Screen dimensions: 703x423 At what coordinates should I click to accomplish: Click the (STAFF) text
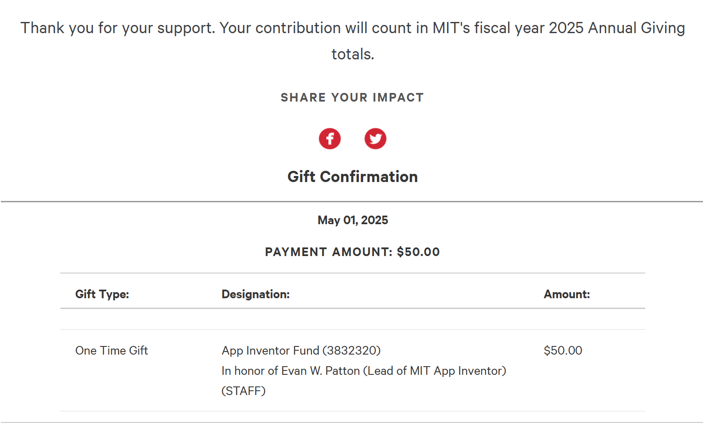(244, 391)
